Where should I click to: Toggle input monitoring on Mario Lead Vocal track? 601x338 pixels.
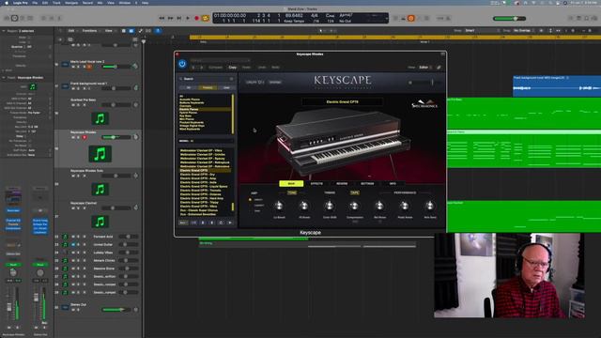[89, 67]
